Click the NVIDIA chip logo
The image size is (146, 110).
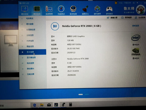pyautogui.click(x=136, y=52)
